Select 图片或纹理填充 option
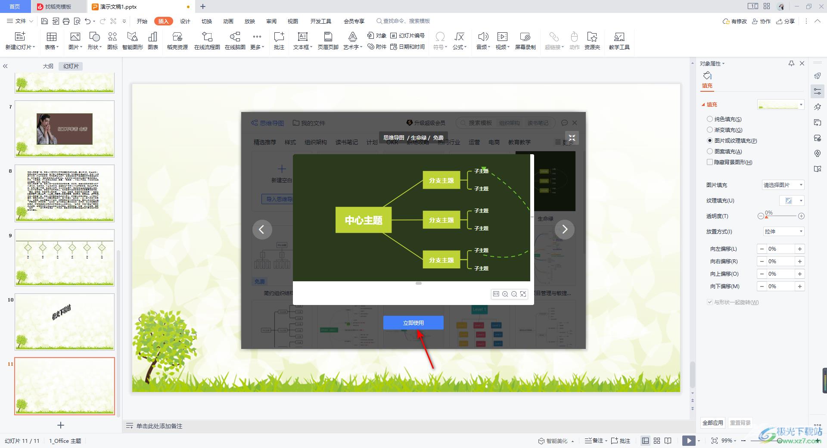 click(x=732, y=140)
